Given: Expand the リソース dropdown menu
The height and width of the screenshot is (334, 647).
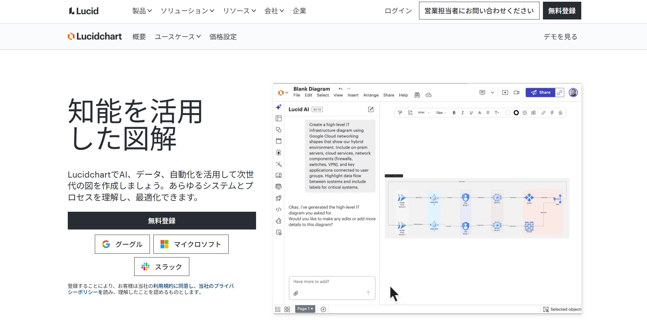Looking at the screenshot, I should (240, 11).
